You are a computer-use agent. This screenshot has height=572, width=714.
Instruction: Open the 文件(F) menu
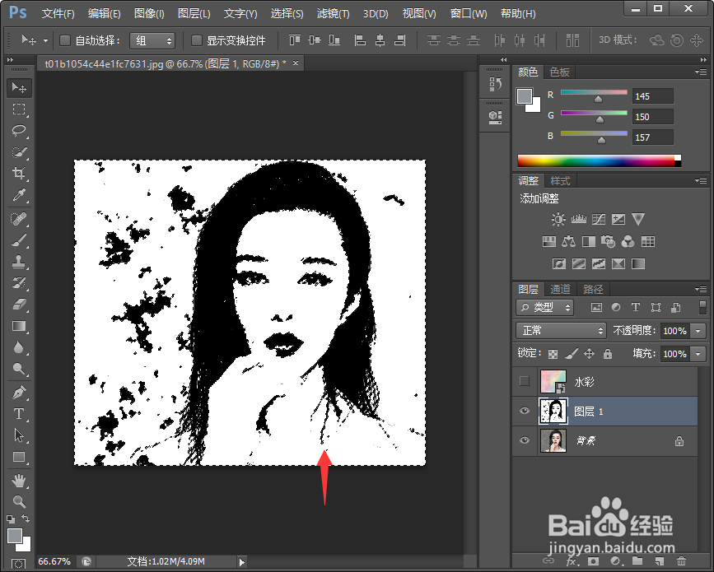pyautogui.click(x=58, y=14)
